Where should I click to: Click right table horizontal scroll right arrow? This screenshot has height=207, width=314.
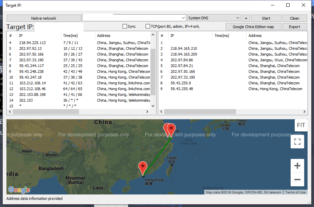(305, 111)
